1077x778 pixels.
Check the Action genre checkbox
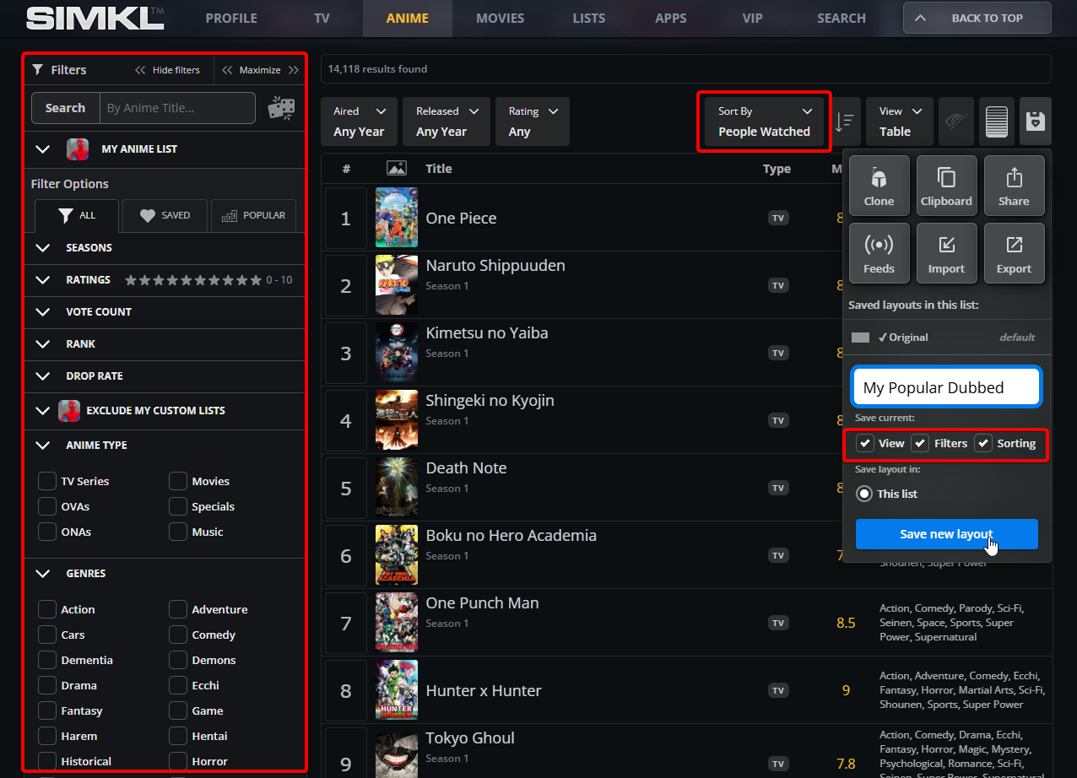47,609
